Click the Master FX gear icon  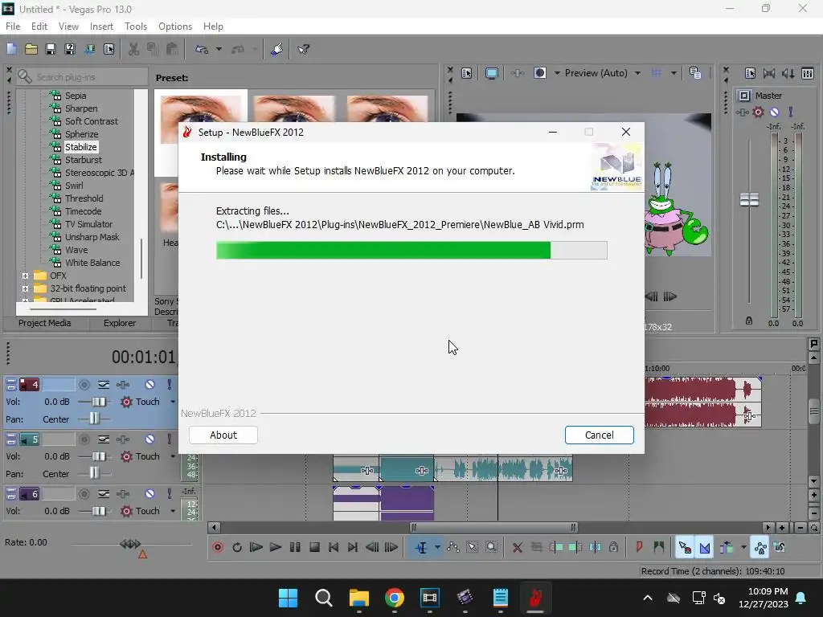758,112
